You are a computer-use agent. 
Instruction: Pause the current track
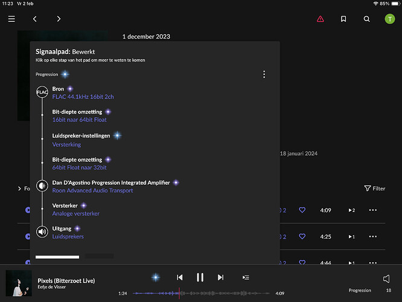coord(200,277)
